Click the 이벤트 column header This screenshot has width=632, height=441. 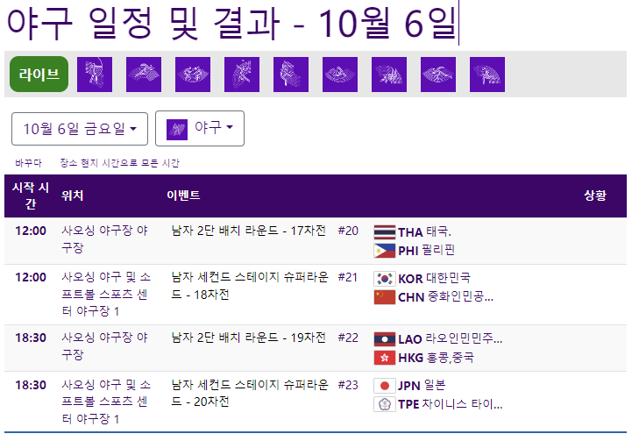(x=183, y=196)
